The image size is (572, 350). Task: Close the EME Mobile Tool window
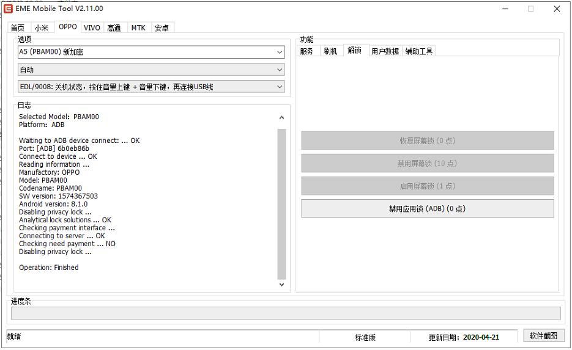pos(557,9)
